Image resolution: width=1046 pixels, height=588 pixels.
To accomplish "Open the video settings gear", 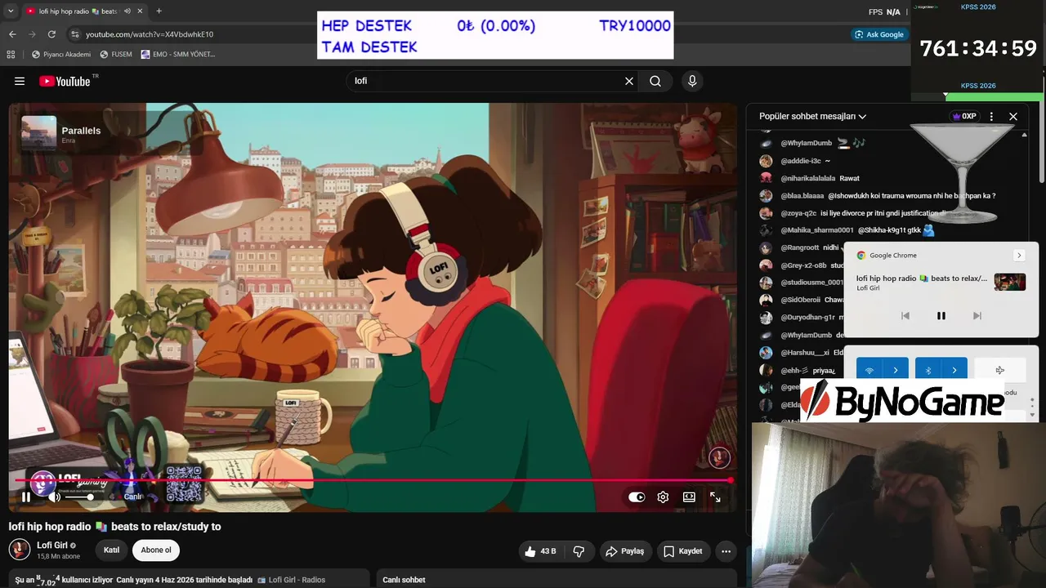I will click(663, 497).
